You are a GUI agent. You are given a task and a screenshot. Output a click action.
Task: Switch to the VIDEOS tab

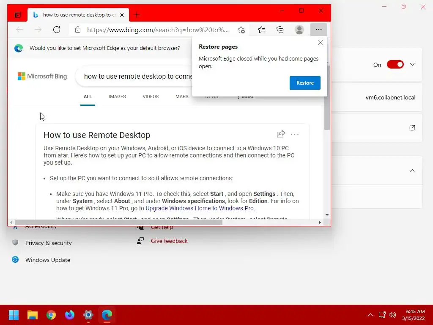point(151,97)
